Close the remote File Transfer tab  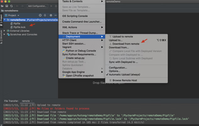click(32, 101)
